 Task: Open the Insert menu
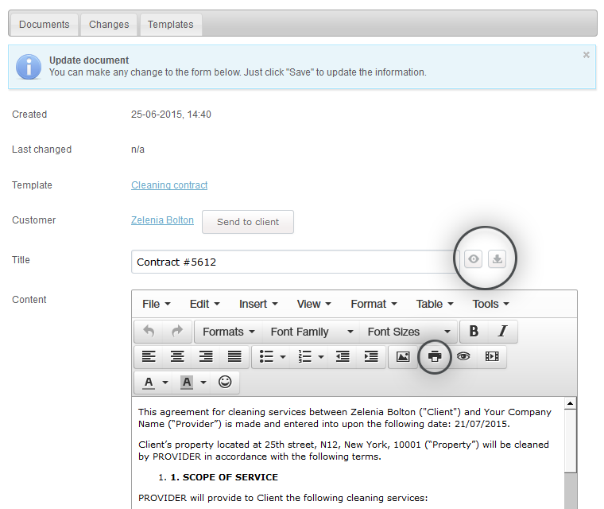point(258,305)
